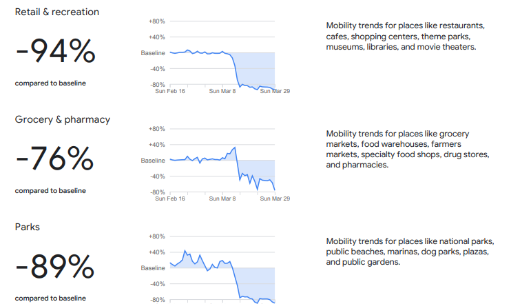
Task: Click the Sun Mar 8 label on grocery chart
Action: click(x=222, y=199)
